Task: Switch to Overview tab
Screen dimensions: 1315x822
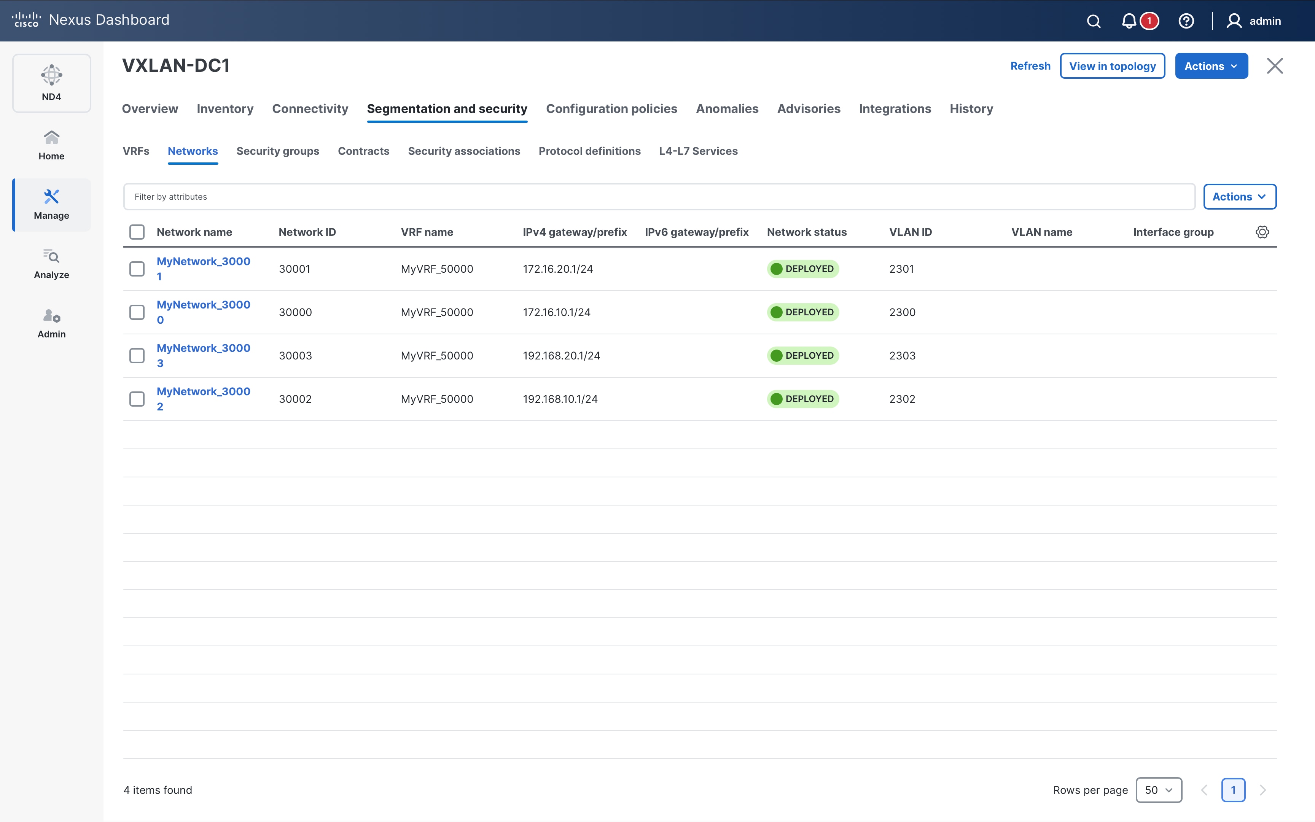Action: point(150,109)
